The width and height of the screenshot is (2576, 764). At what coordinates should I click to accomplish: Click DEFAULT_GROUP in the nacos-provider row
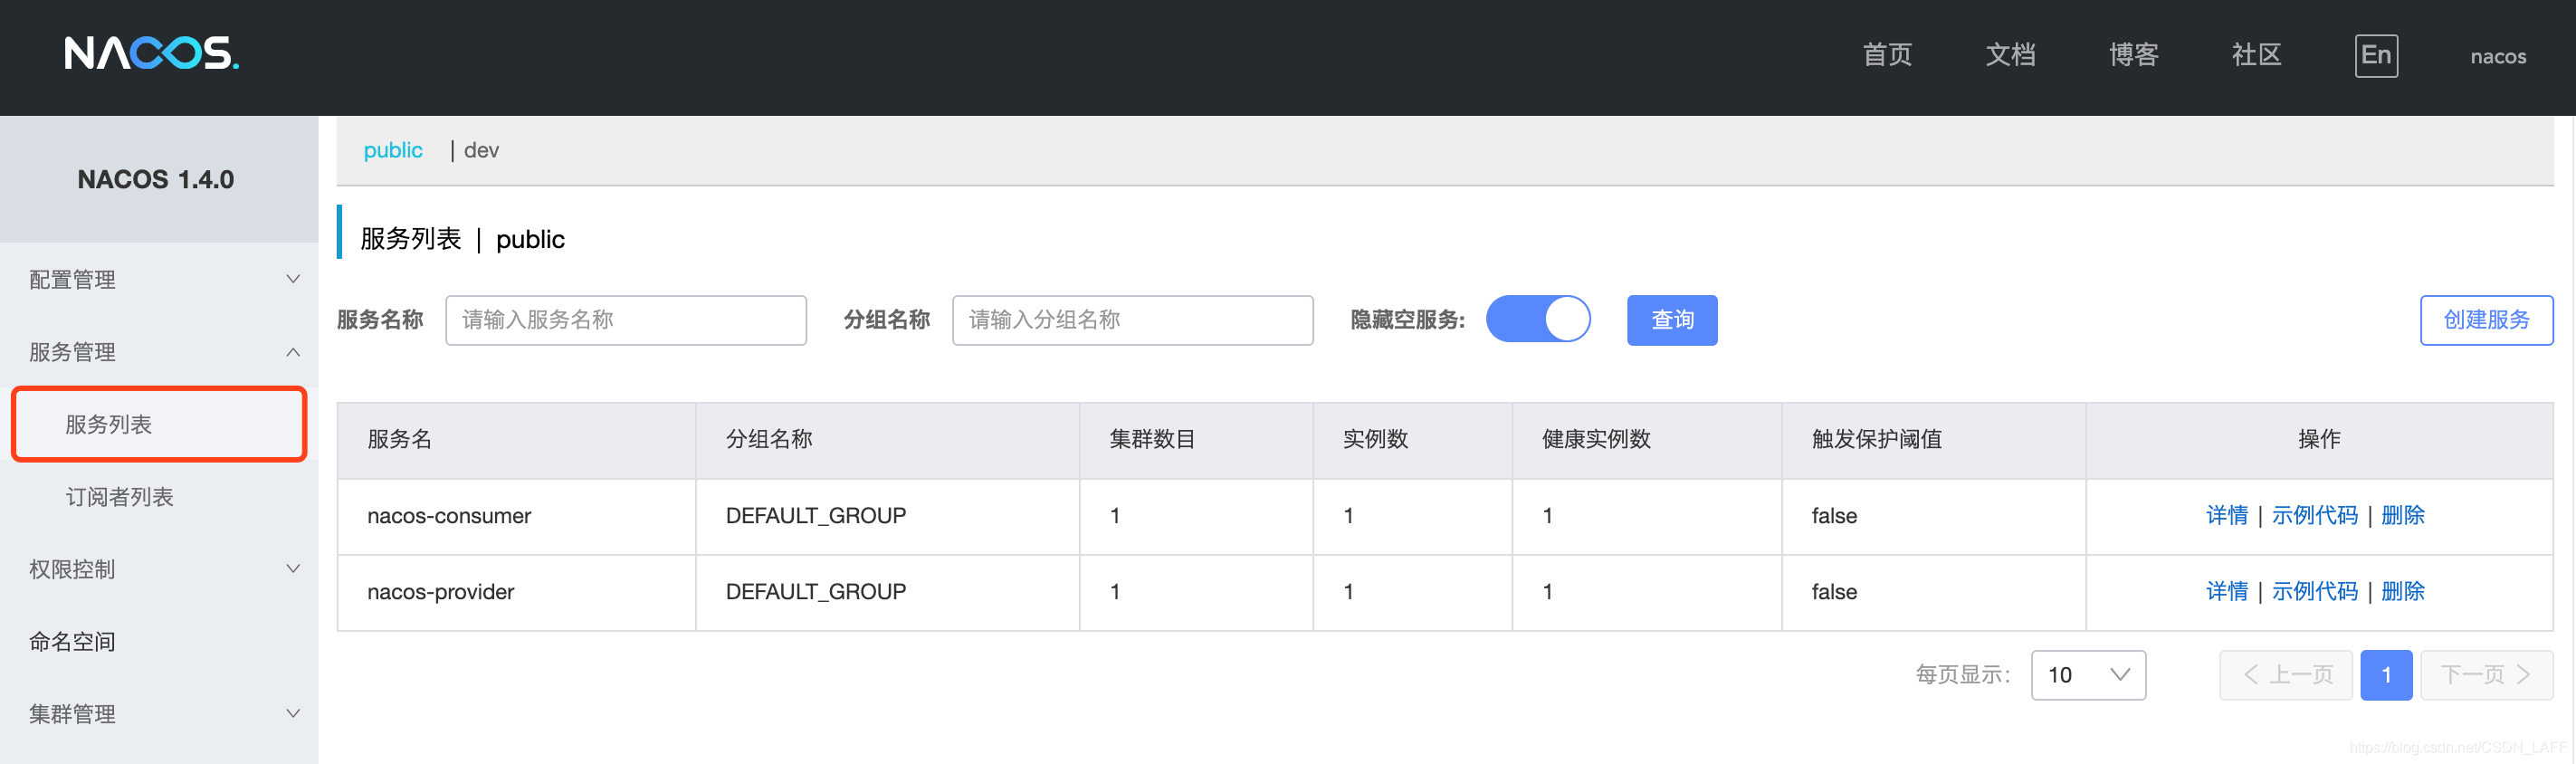815,592
